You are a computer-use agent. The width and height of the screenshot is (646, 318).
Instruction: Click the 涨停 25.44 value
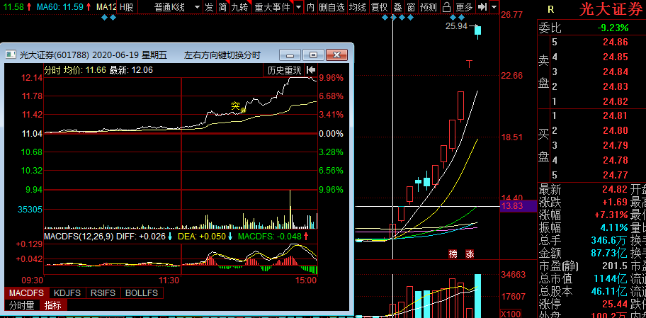tap(616, 304)
